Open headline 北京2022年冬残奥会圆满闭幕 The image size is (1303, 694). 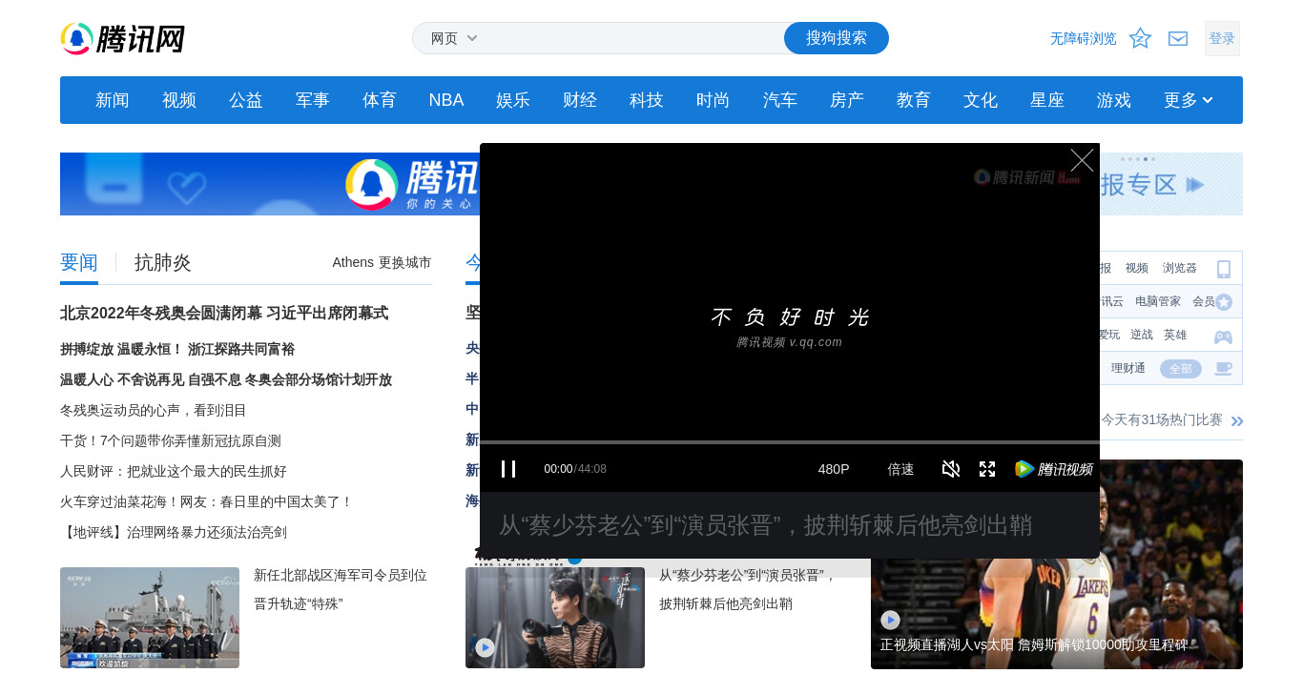pos(224,313)
